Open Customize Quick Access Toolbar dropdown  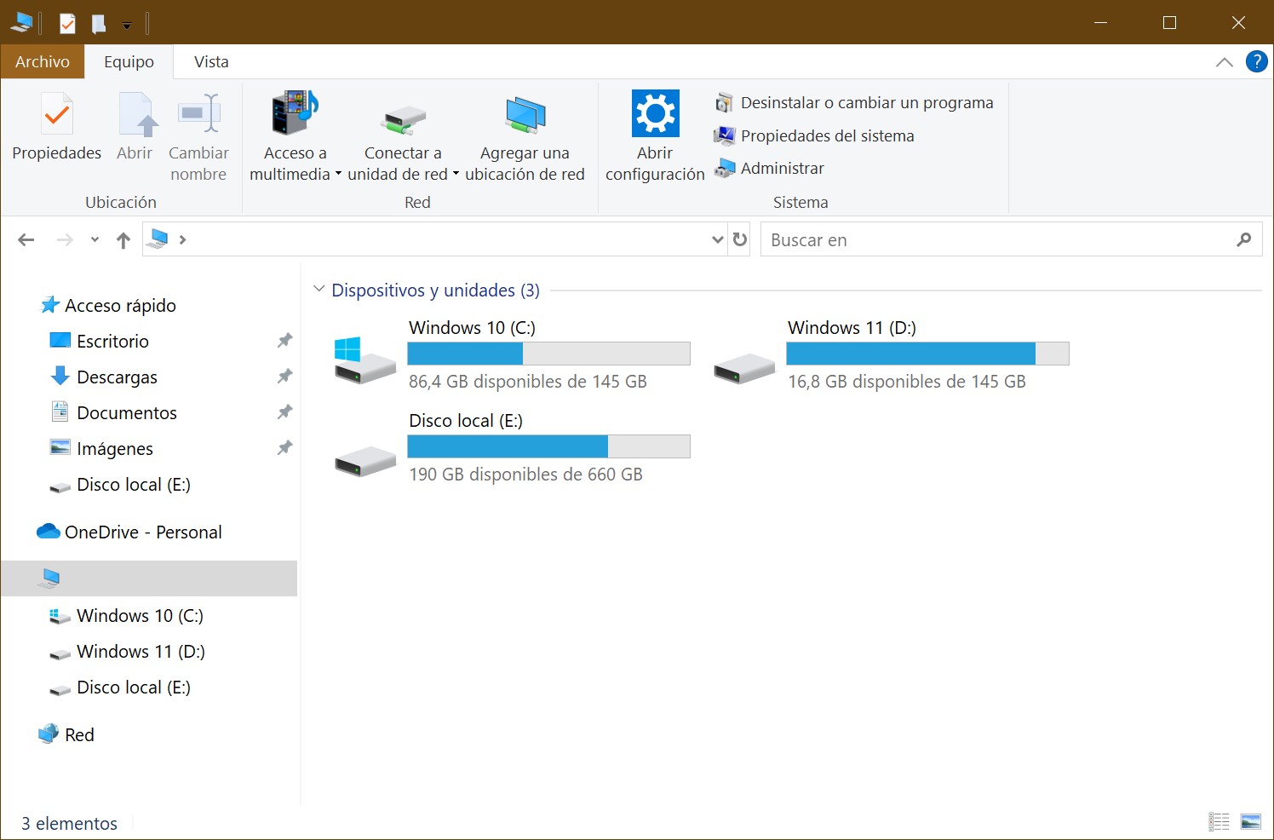pyautogui.click(x=127, y=26)
